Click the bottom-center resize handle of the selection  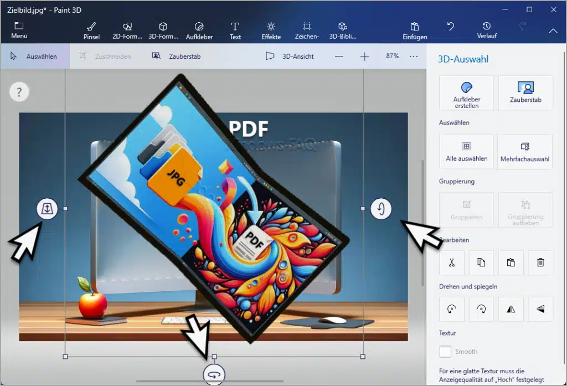214,357
